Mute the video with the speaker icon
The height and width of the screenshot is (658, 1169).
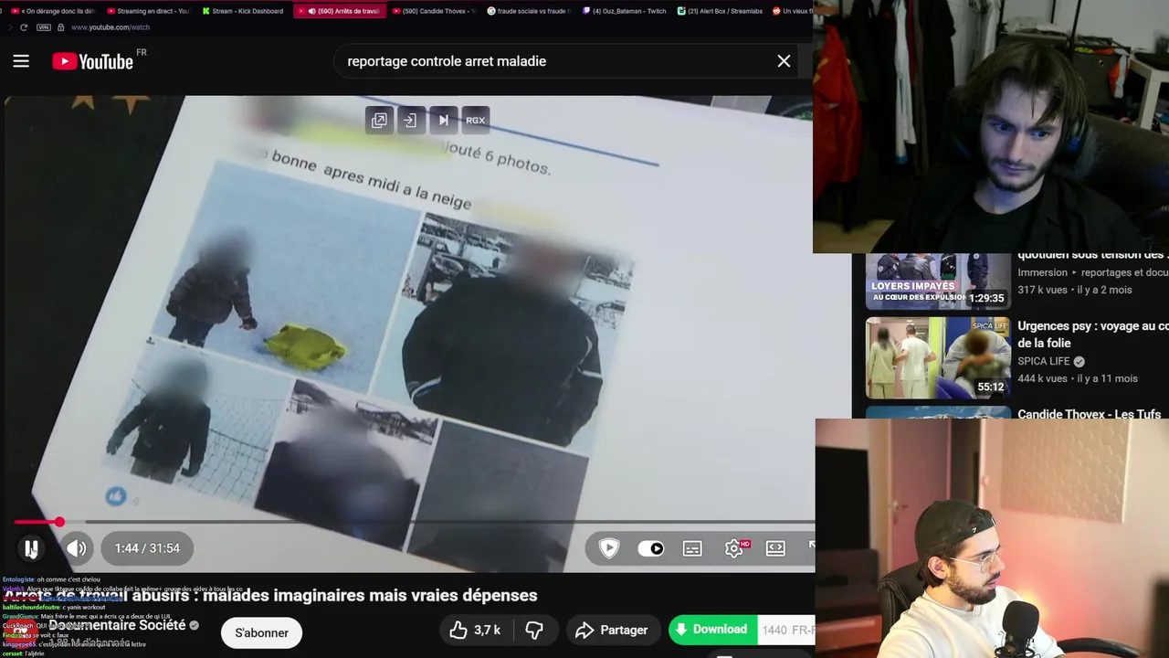(x=77, y=548)
